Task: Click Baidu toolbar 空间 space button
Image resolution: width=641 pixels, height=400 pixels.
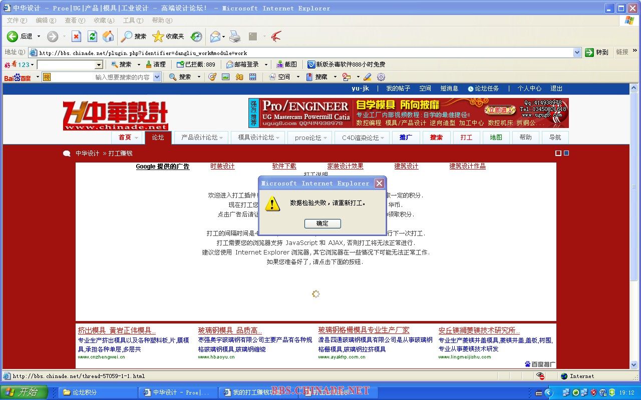Action: [280, 77]
